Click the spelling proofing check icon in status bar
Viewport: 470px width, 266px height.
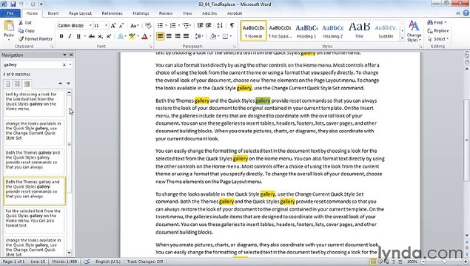[x=87, y=262]
